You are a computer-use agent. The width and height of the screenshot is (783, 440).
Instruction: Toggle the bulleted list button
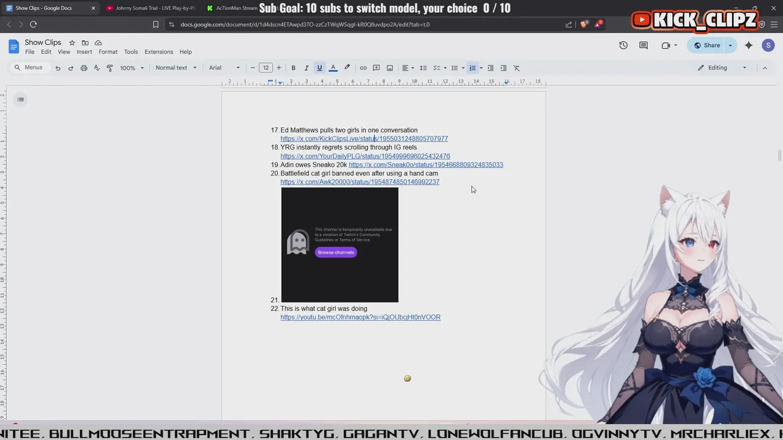click(x=455, y=68)
